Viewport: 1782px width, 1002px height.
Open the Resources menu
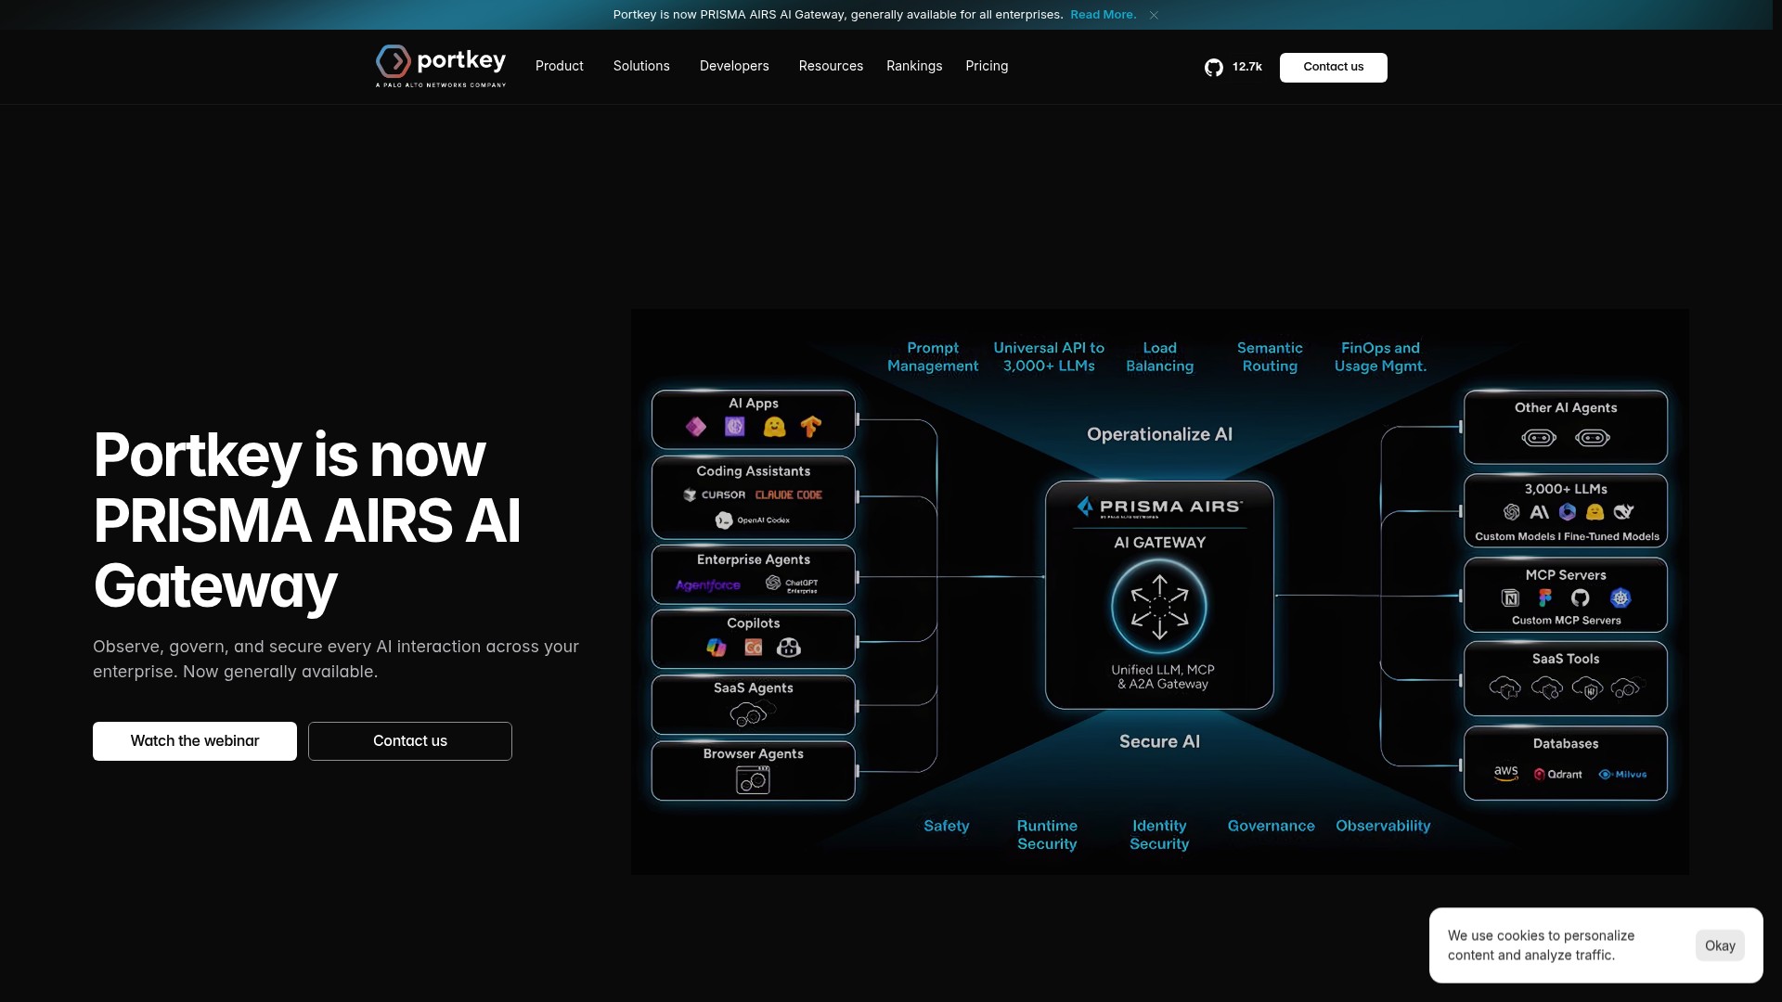pos(831,66)
